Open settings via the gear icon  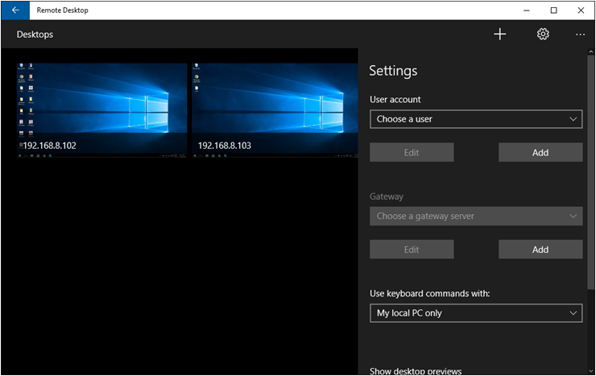pos(543,34)
